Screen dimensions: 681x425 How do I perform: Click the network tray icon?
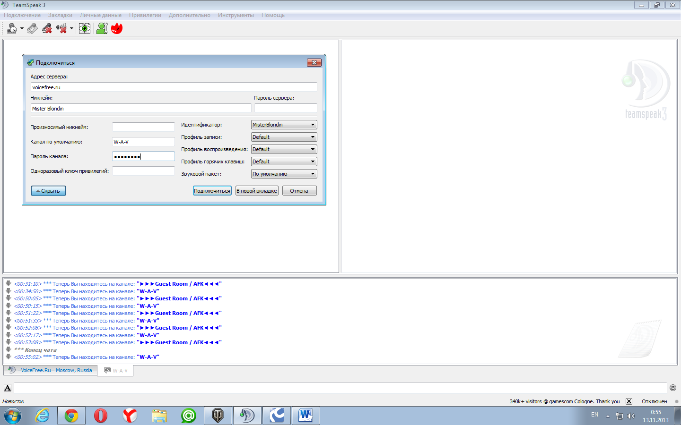[x=620, y=416]
